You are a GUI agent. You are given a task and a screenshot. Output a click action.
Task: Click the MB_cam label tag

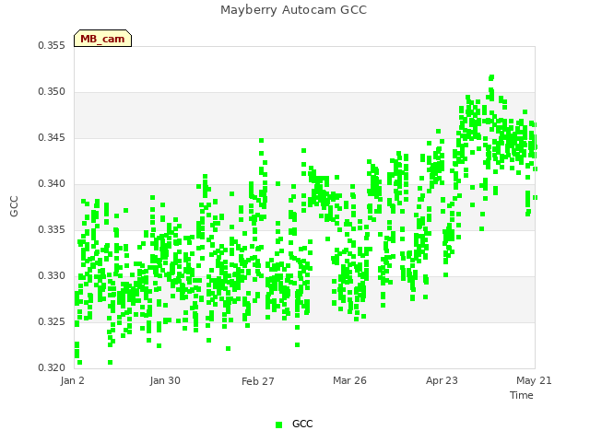(x=102, y=39)
